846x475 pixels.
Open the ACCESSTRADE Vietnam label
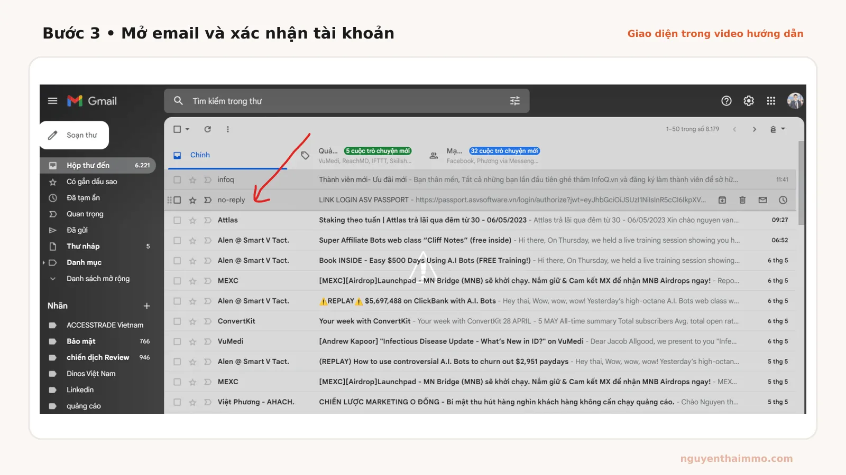click(98, 325)
